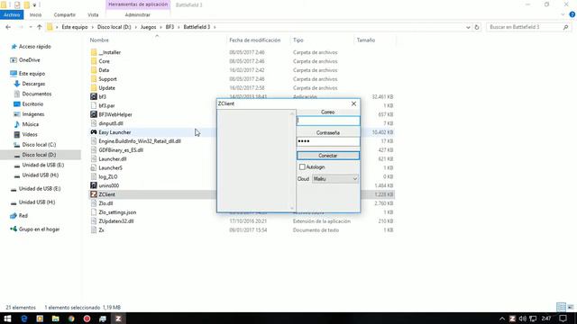Click the Correo input field
The height and width of the screenshot is (324, 577).
pos(328,121)
